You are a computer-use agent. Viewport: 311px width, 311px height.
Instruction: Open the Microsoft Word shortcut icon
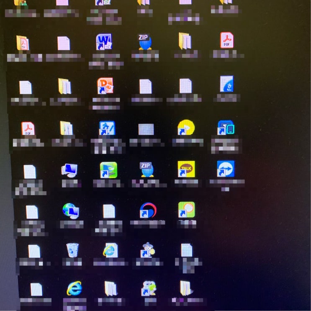click(x=104, y=42)
